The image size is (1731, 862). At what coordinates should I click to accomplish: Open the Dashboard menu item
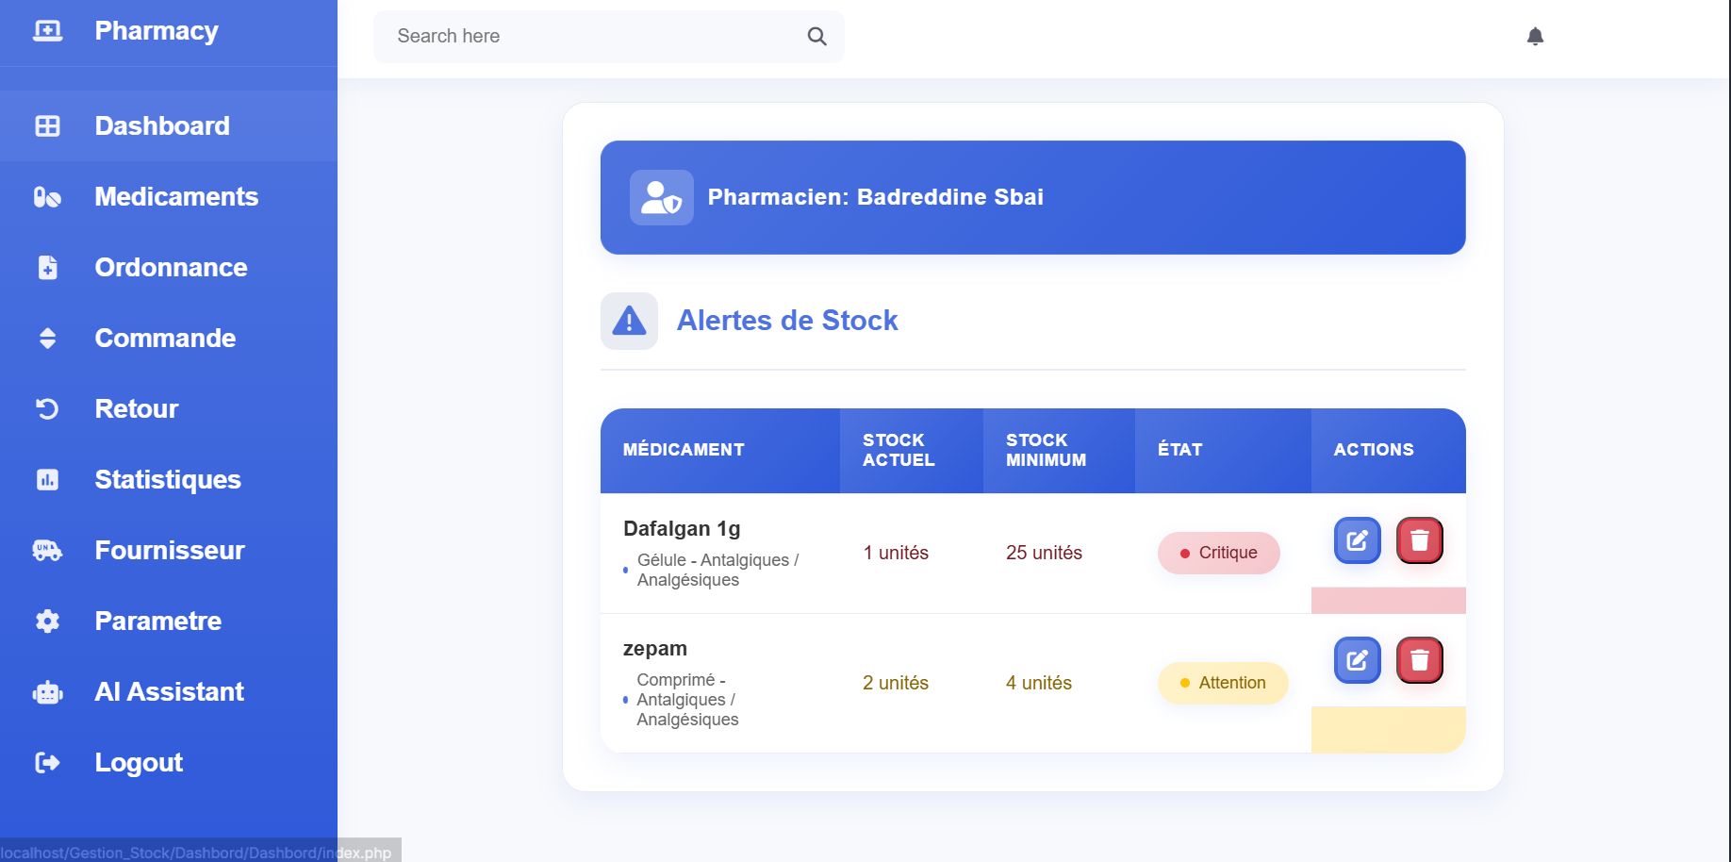(161, 126)
